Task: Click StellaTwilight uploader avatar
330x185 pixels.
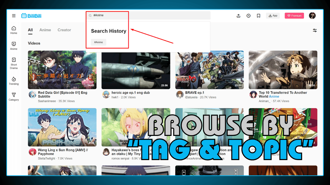Action: (32, 152)
